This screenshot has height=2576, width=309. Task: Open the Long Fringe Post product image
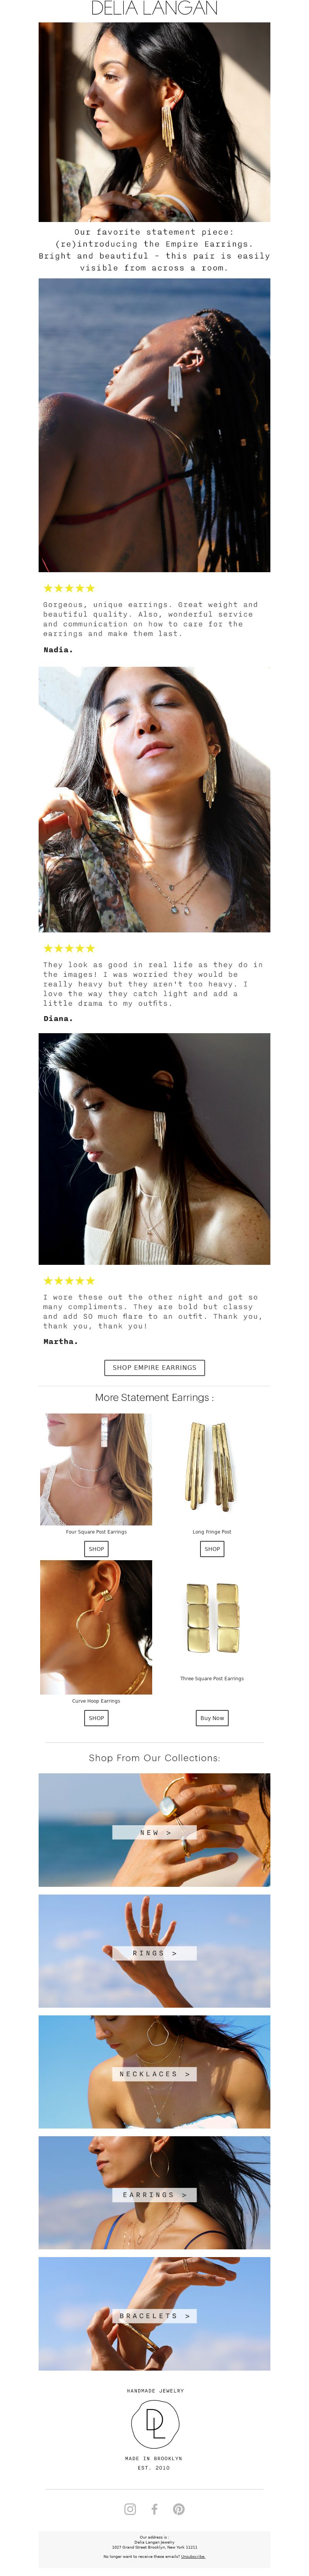pos(212,1468)
